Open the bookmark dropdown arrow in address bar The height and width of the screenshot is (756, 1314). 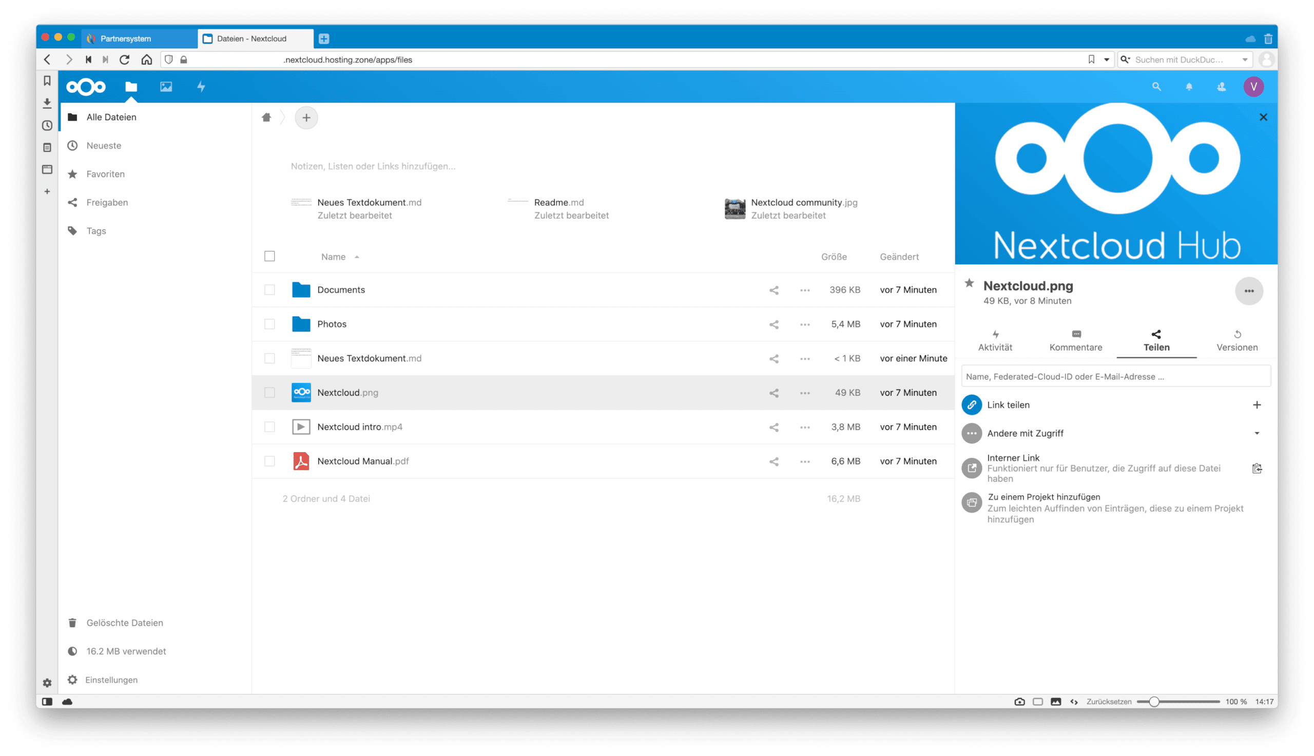tap(1106, 60)
